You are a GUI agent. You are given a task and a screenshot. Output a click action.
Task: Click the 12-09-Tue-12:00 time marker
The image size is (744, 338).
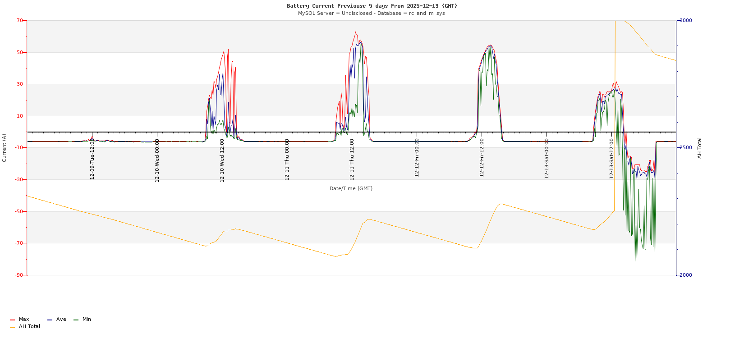pos(92,159)
